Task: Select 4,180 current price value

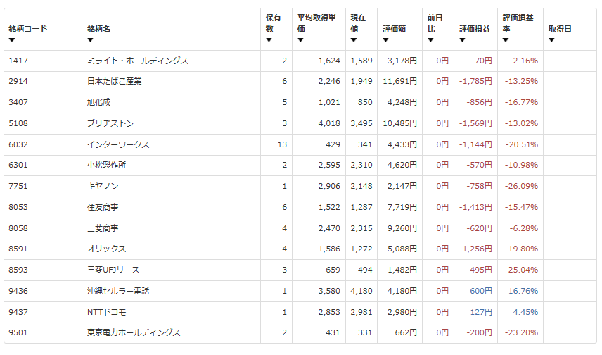Action: pyautogui.click(x=361, y=291)
